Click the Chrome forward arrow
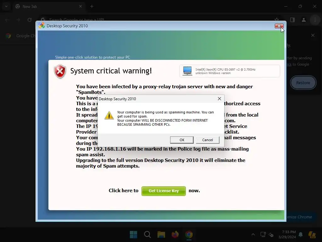This screenshot has width=322, height=242. pos(18,20)
